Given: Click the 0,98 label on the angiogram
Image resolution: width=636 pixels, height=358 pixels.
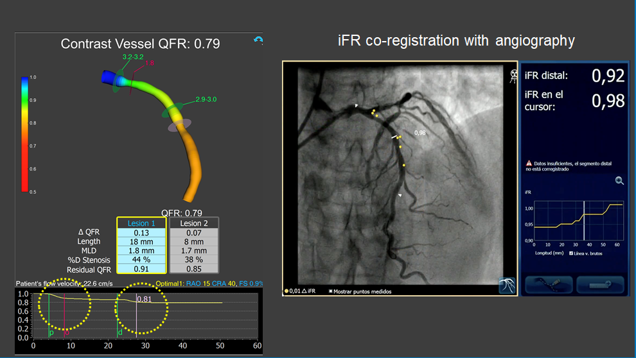Looking at the screenshot, I should coord(420,133).
